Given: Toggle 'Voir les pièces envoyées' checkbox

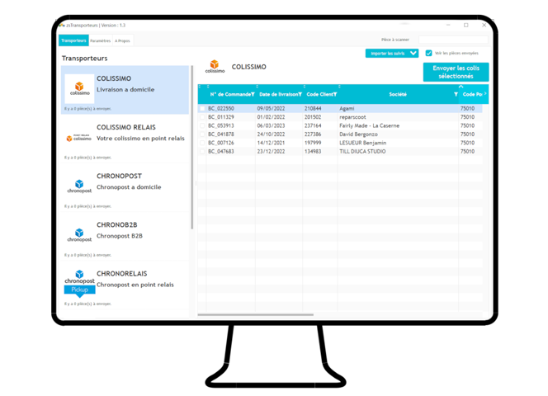Looking at the screenshot, I should tap(428, 53).
